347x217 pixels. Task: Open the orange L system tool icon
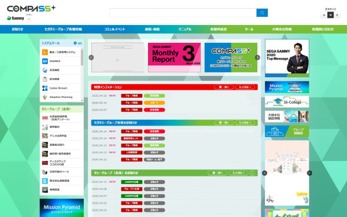[x=45, y=52]
